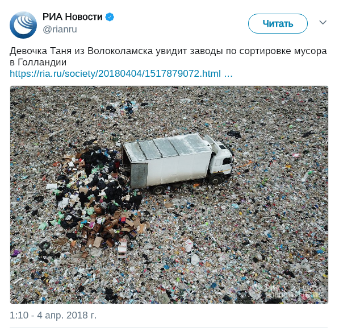Click the РИА Новости display name
The width and height of the screenshot is (339, 331).
(73, 17)
